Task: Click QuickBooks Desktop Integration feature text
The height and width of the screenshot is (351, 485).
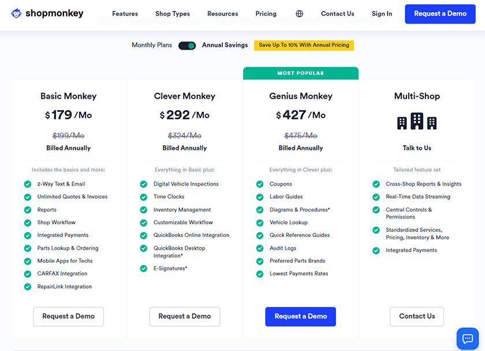Action: point(180,252)
